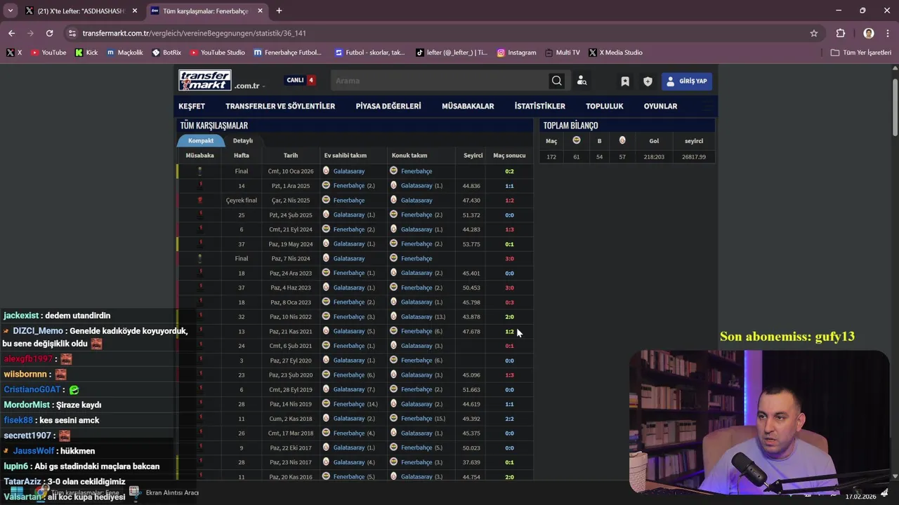Open the KEŞFET menu

tap(192, 106)
